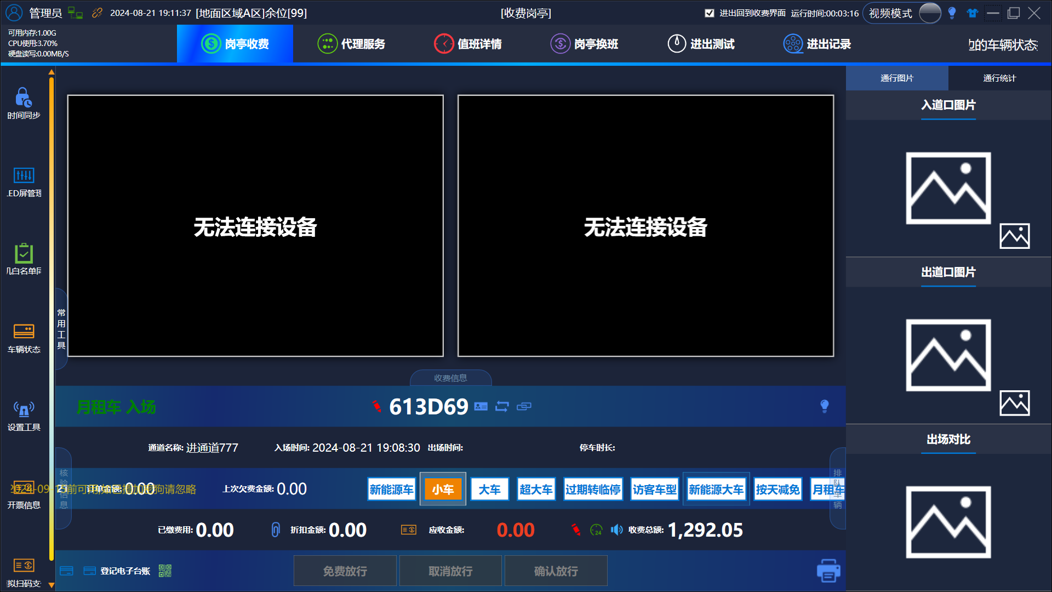Click the 确认放行 button
Screen dimensions: 1052x592
point(556,571)
